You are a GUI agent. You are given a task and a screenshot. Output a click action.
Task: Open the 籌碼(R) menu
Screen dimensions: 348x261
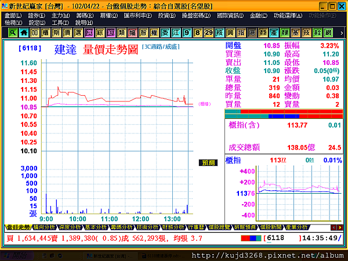coord(85,16)
